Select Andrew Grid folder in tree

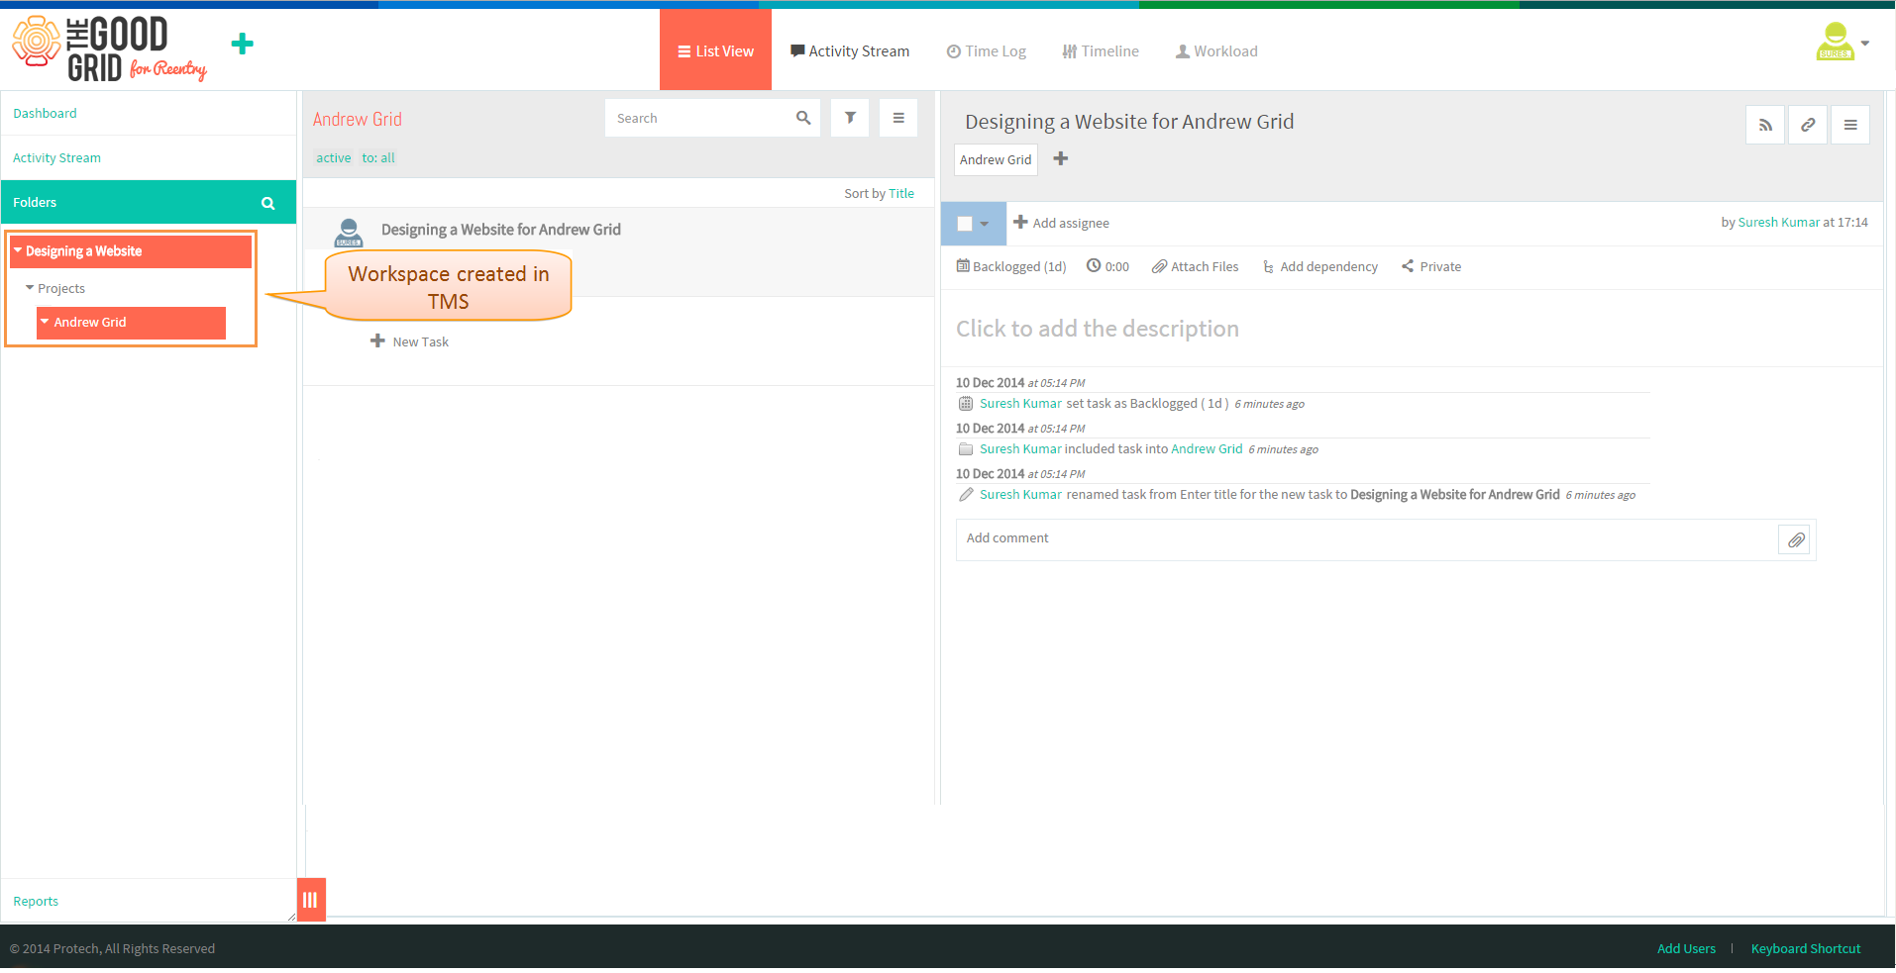pos(131,323)
